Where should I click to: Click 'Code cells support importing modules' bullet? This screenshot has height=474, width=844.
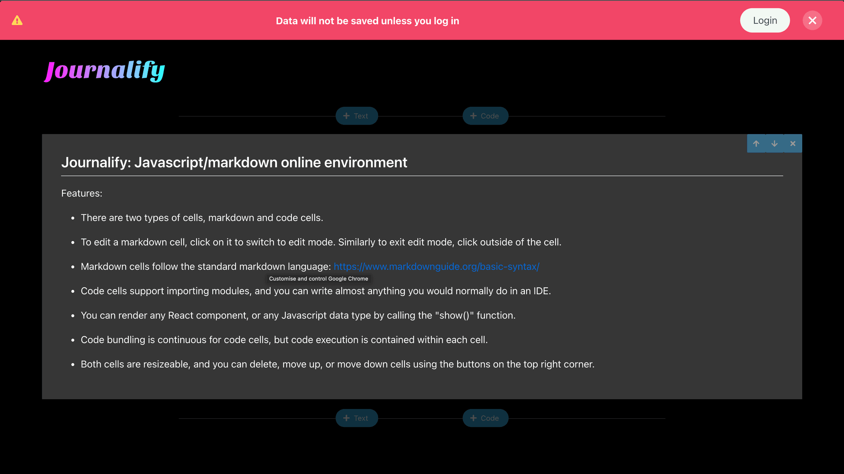point(316,291)
